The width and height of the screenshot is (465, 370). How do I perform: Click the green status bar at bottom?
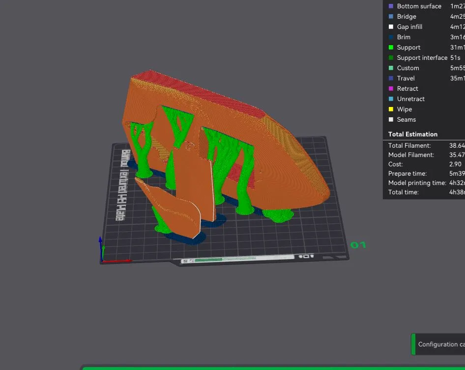[x=270, y=367]
